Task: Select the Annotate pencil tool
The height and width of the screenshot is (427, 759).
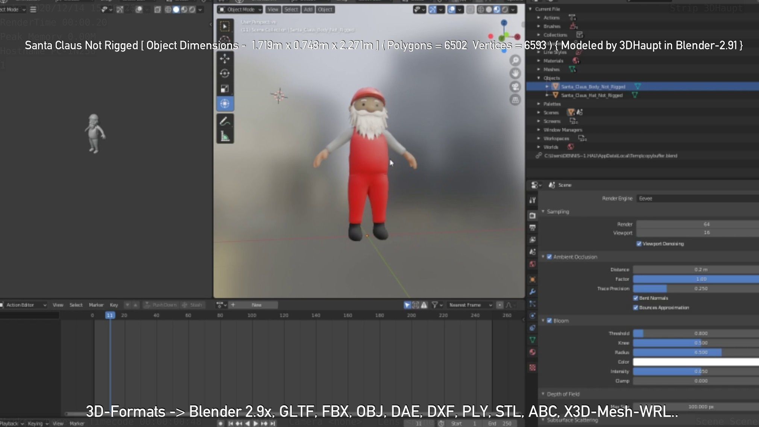Action: pos(225,121)
